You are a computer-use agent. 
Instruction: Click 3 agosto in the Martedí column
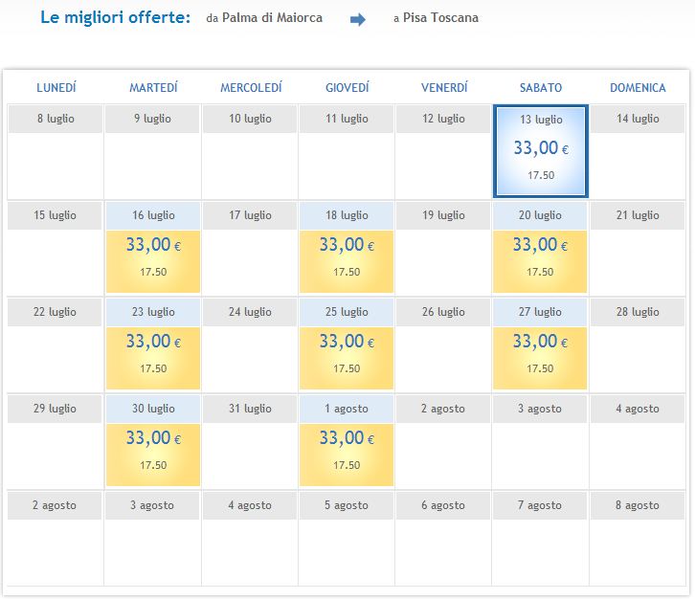click(x=152, y=505)
